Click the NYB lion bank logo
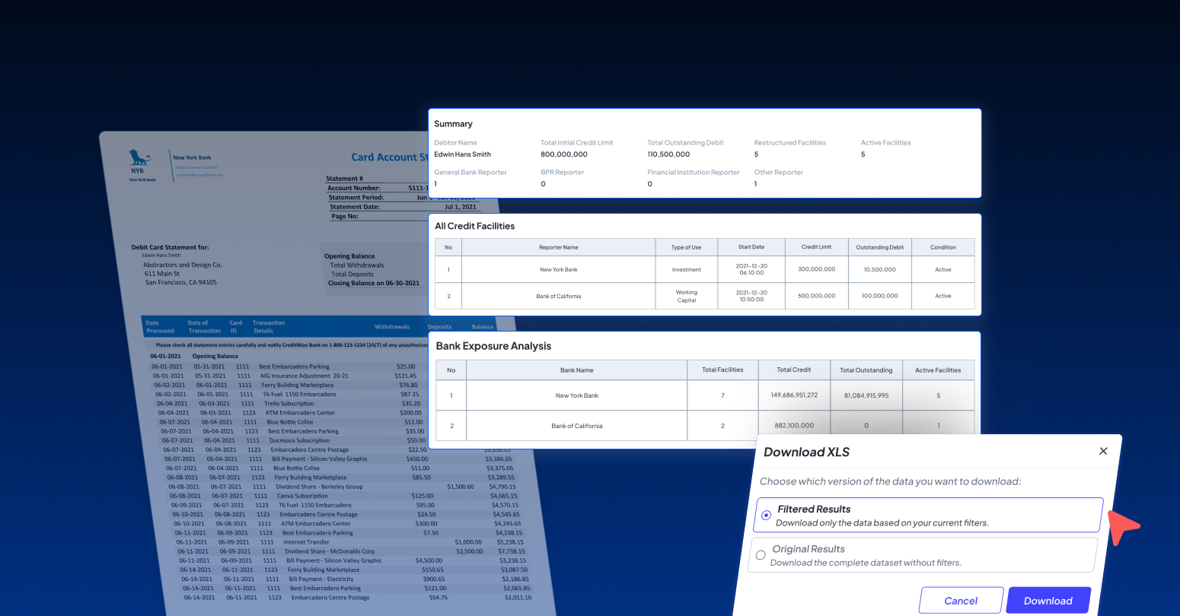 141,160
